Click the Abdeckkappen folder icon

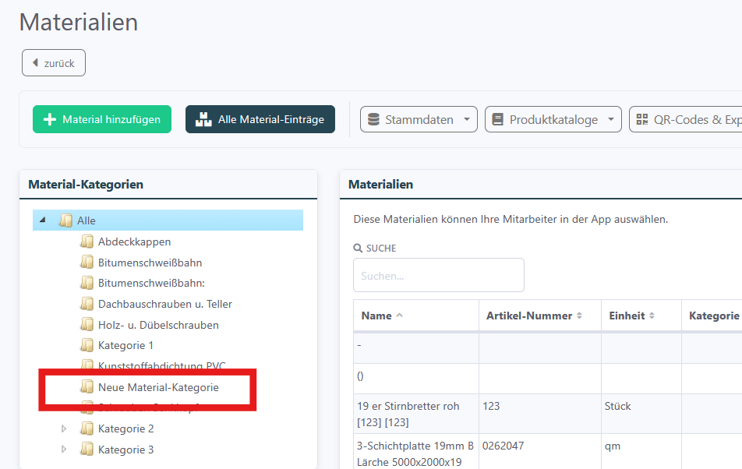[87, 242]
